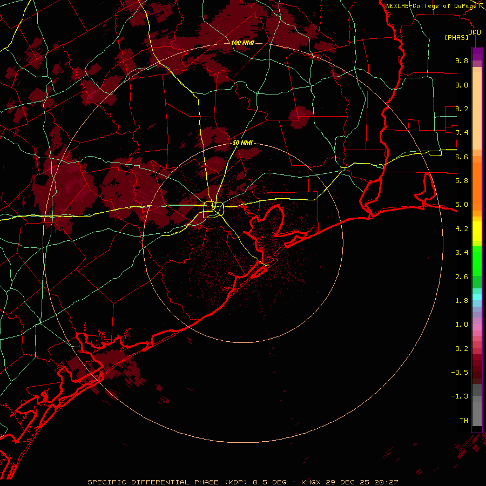
Task: Click the -1.3 value on color scale
Action: (460, 396)
